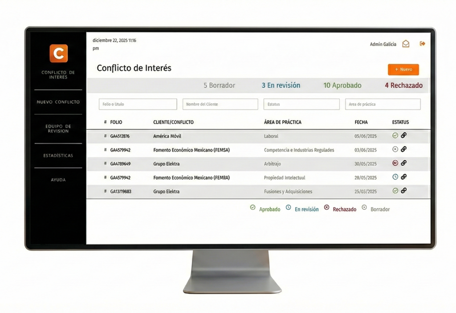The width and height of the screenshot is (456, 313).
Task: Click link icon in Fusiones y Adquisiciones row
Action: [x=403, y=191]
